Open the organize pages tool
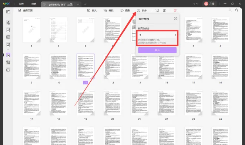245x145 pixels. [x=8, y=55]
